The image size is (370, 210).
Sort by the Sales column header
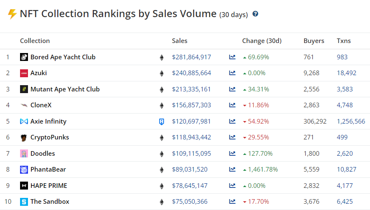pyautogui.click(x=180, y=41)
